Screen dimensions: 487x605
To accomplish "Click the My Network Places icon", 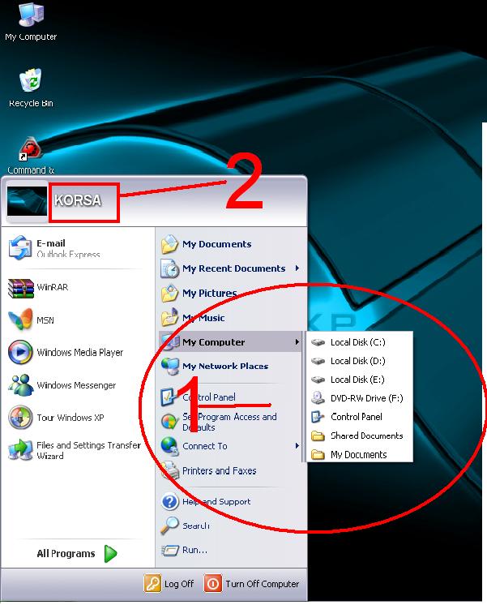I will (x=170, y=367).
